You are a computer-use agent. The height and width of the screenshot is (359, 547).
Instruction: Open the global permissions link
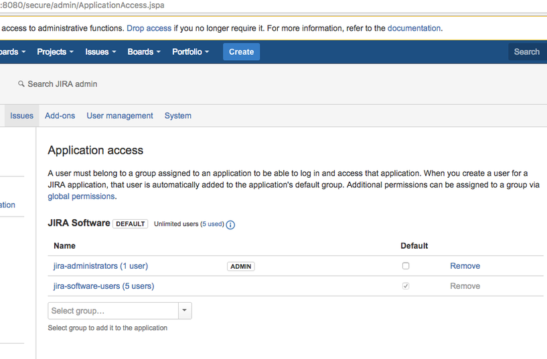(81, 197)
